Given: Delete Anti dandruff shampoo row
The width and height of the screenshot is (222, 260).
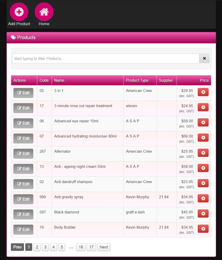Looking at the screenshot, I should [203, 183].
